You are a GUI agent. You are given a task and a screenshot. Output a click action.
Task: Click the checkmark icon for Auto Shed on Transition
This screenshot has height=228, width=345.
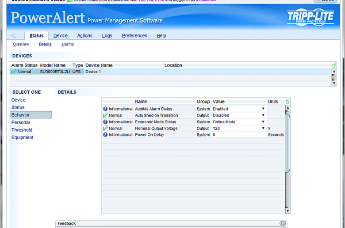coord(105,115)
